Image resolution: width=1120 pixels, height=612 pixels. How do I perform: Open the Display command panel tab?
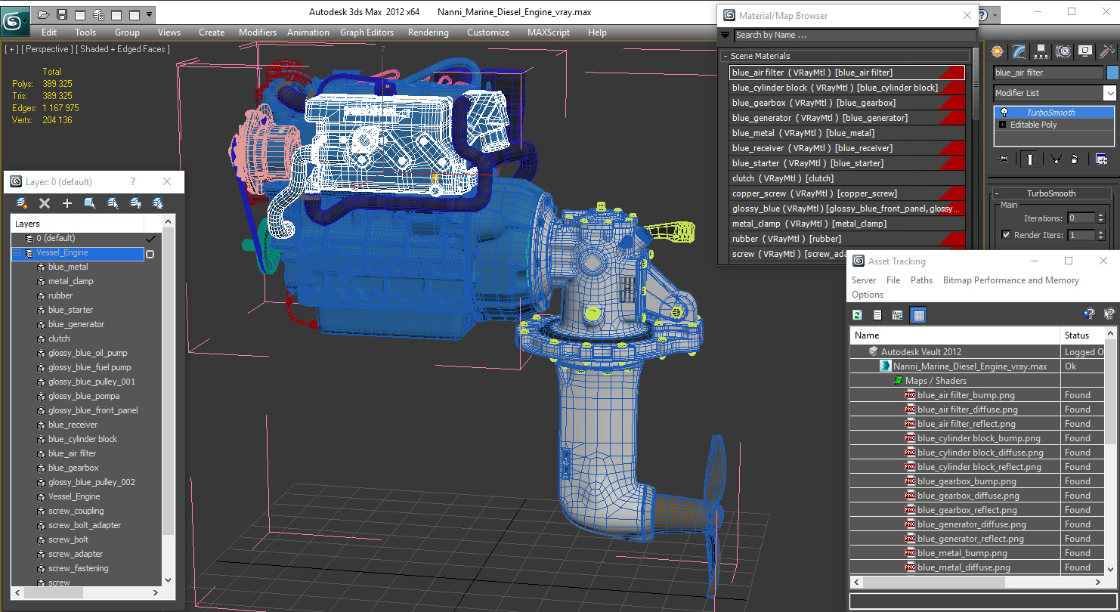pos(1085,51)
